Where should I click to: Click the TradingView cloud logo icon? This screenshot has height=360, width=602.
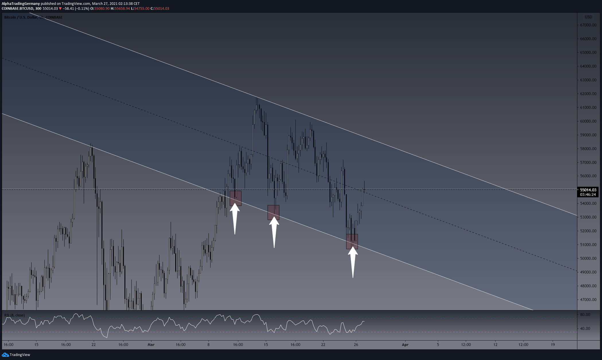tap(5, 355)
